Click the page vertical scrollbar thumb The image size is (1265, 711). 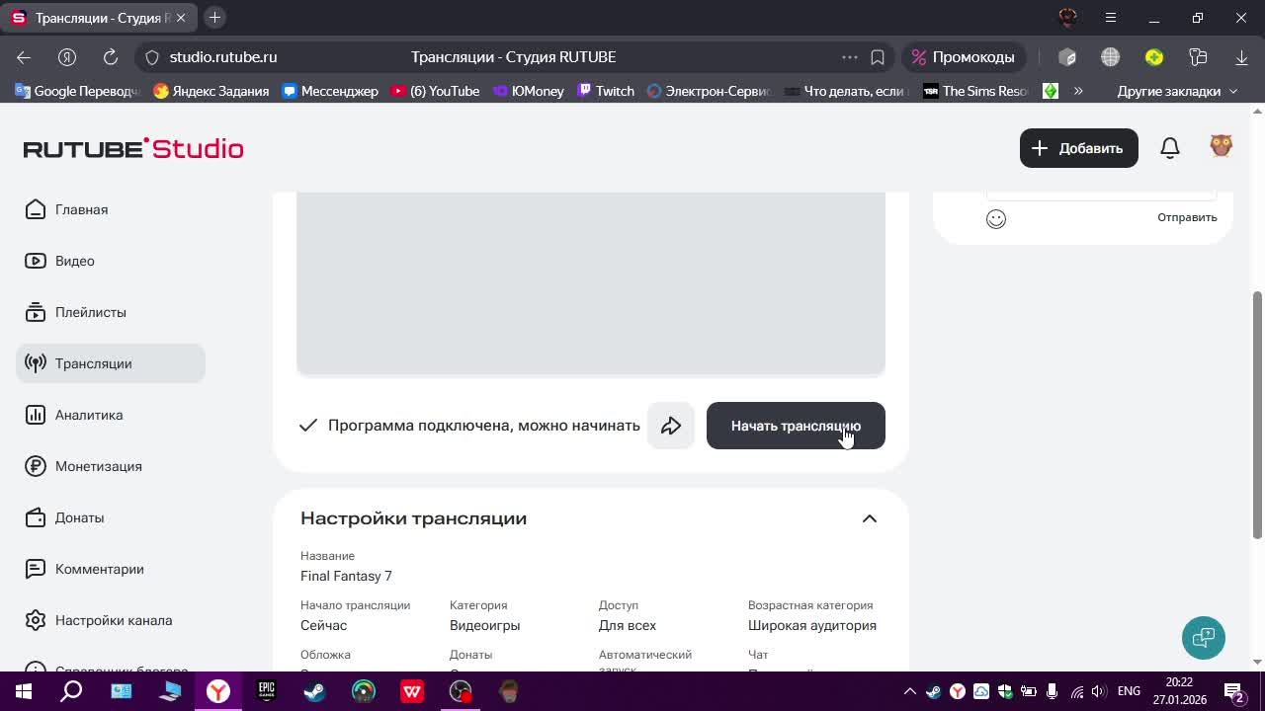[x=1257, y=415]
